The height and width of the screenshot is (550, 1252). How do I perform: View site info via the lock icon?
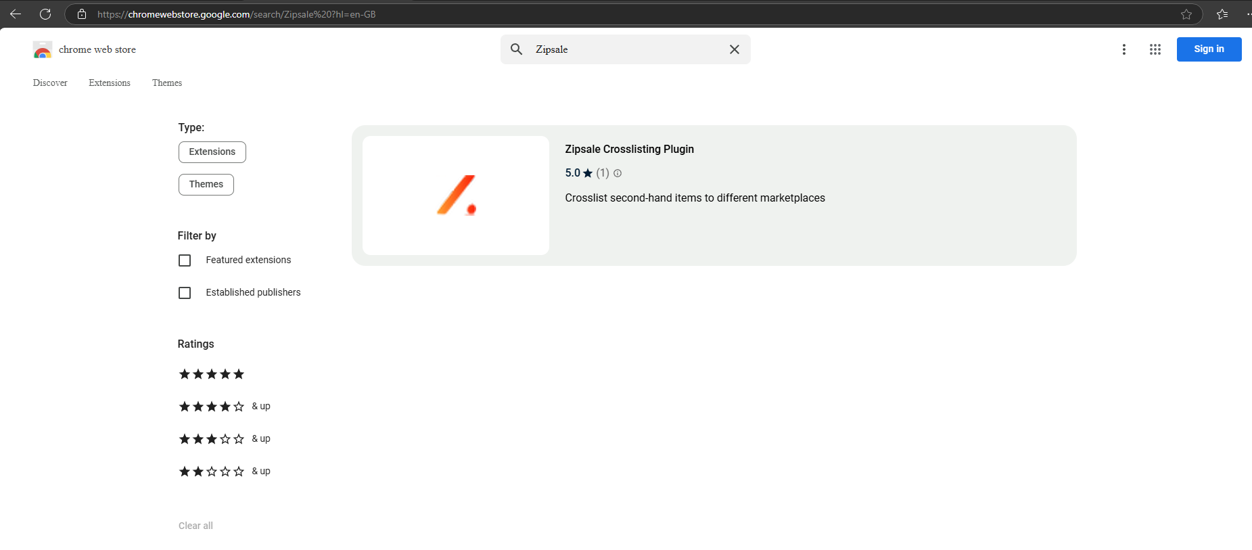[x=82, y=14]
